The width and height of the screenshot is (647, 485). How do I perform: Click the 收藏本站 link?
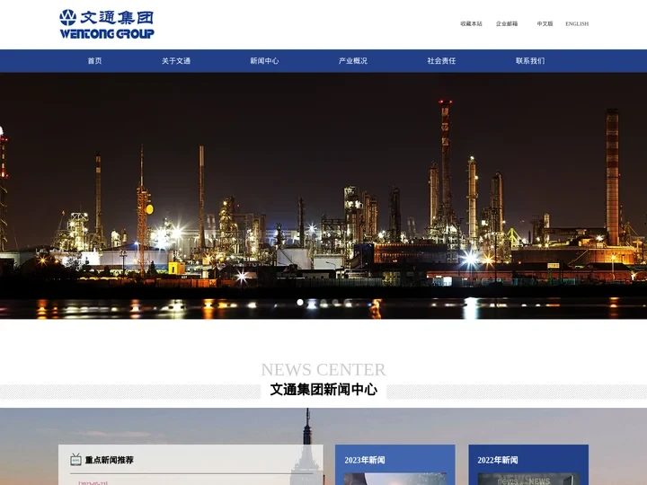click(471, 23)
